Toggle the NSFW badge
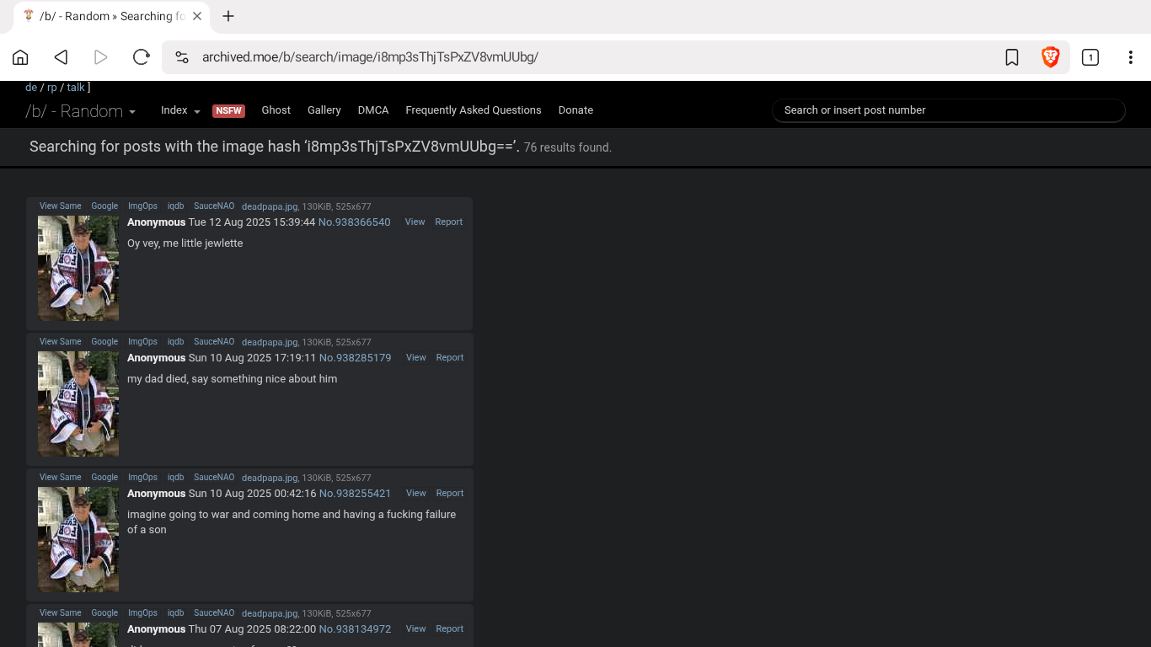Viewport: 1151px width, 647px height. point(228,110)
